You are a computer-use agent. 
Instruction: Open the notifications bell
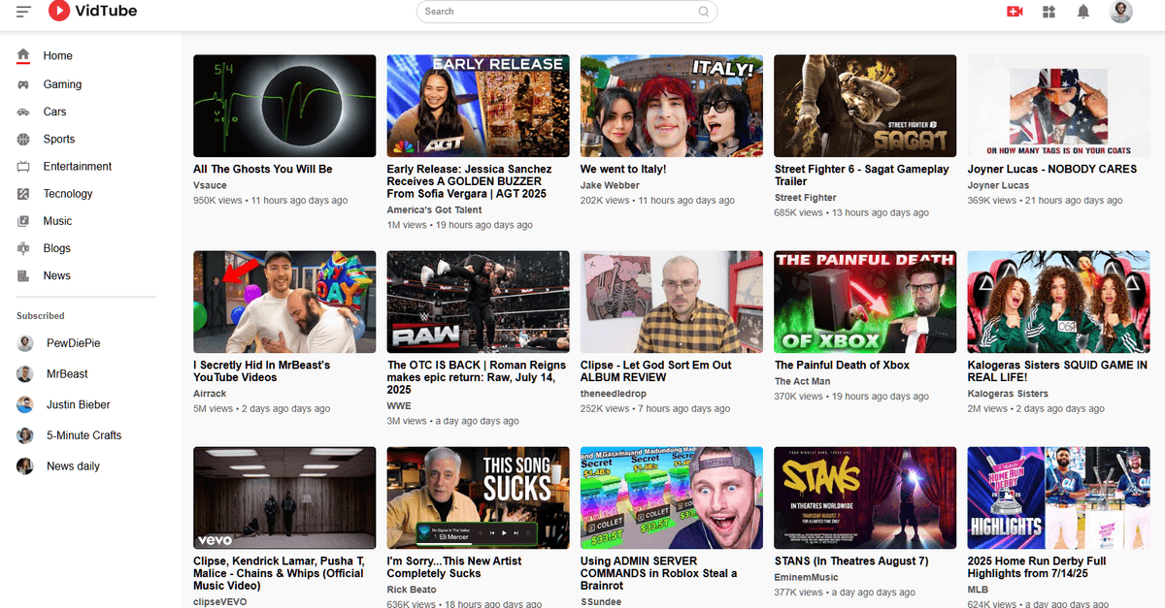[1083, 12]
